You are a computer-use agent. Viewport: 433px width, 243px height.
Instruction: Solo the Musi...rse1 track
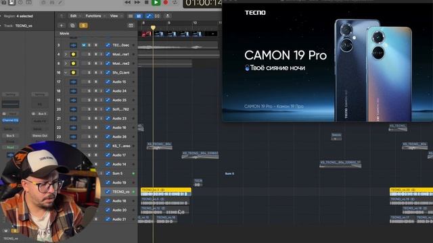tap(89, 54)
